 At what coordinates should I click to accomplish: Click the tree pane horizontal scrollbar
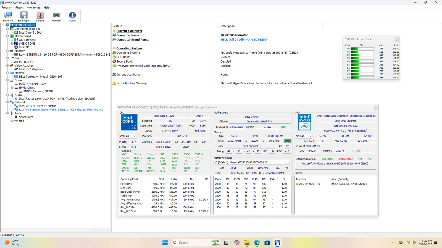[48, 230]
